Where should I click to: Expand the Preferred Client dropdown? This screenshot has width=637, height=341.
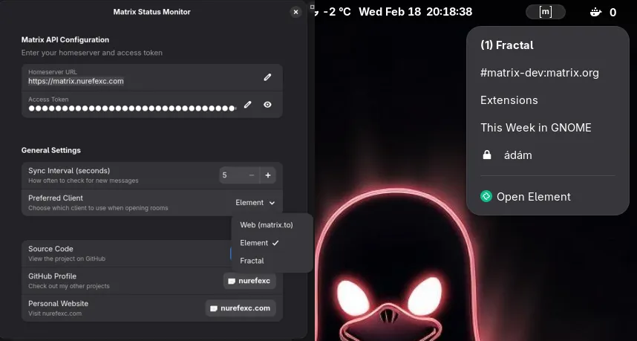[x=255, y=203]
